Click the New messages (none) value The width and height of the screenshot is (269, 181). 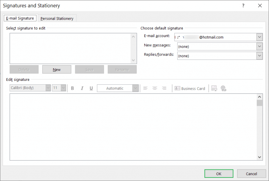tap(184, 47)
